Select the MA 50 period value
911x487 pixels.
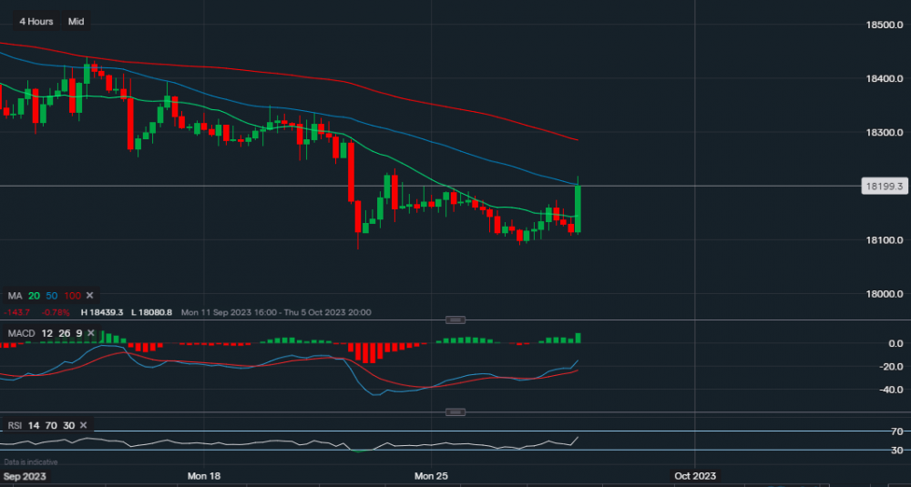(50, 296)
